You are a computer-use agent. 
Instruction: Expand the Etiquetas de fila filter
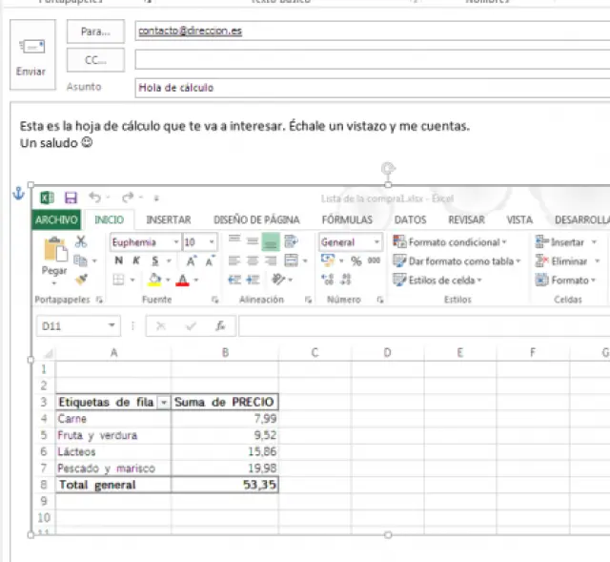coord(164,403)
